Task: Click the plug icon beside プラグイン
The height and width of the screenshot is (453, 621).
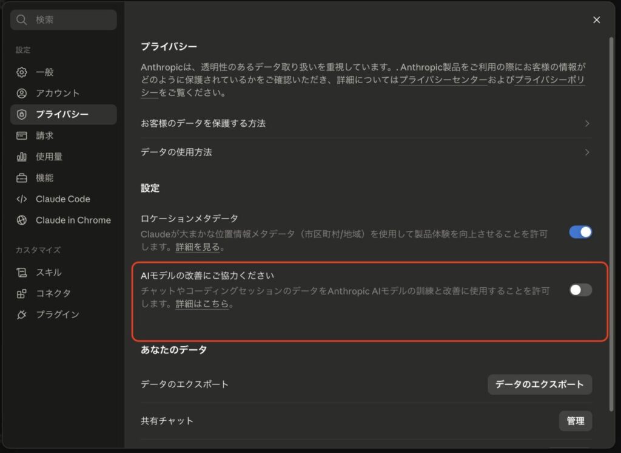Action: tap(22, 315)
